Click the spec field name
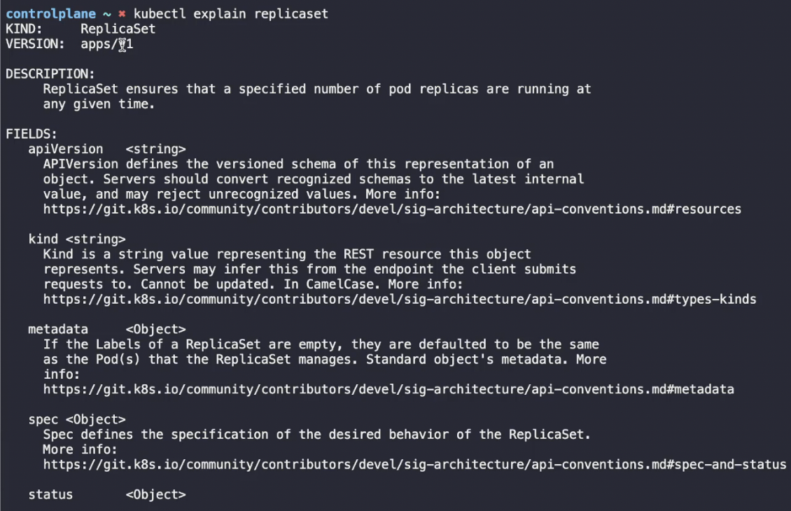 pos(43,420)
